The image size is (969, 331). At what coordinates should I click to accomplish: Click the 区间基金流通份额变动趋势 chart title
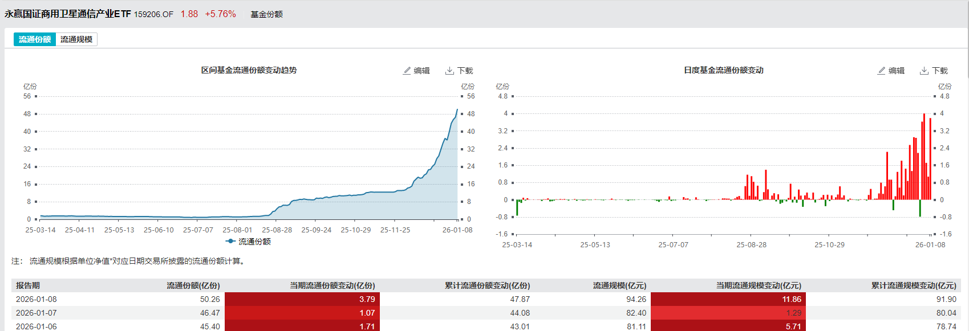click(249, 70)
